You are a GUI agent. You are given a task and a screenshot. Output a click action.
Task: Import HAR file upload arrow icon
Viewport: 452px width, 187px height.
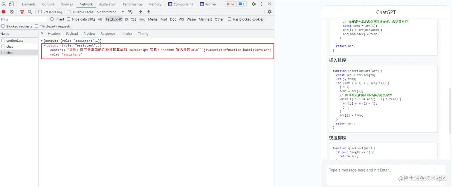141,12
